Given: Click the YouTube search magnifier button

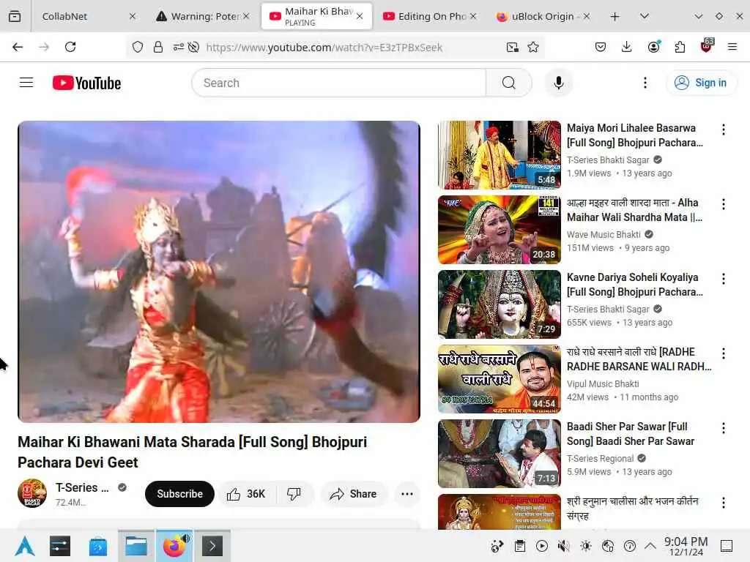Looking at the screenshot, I should click(509, 83).
